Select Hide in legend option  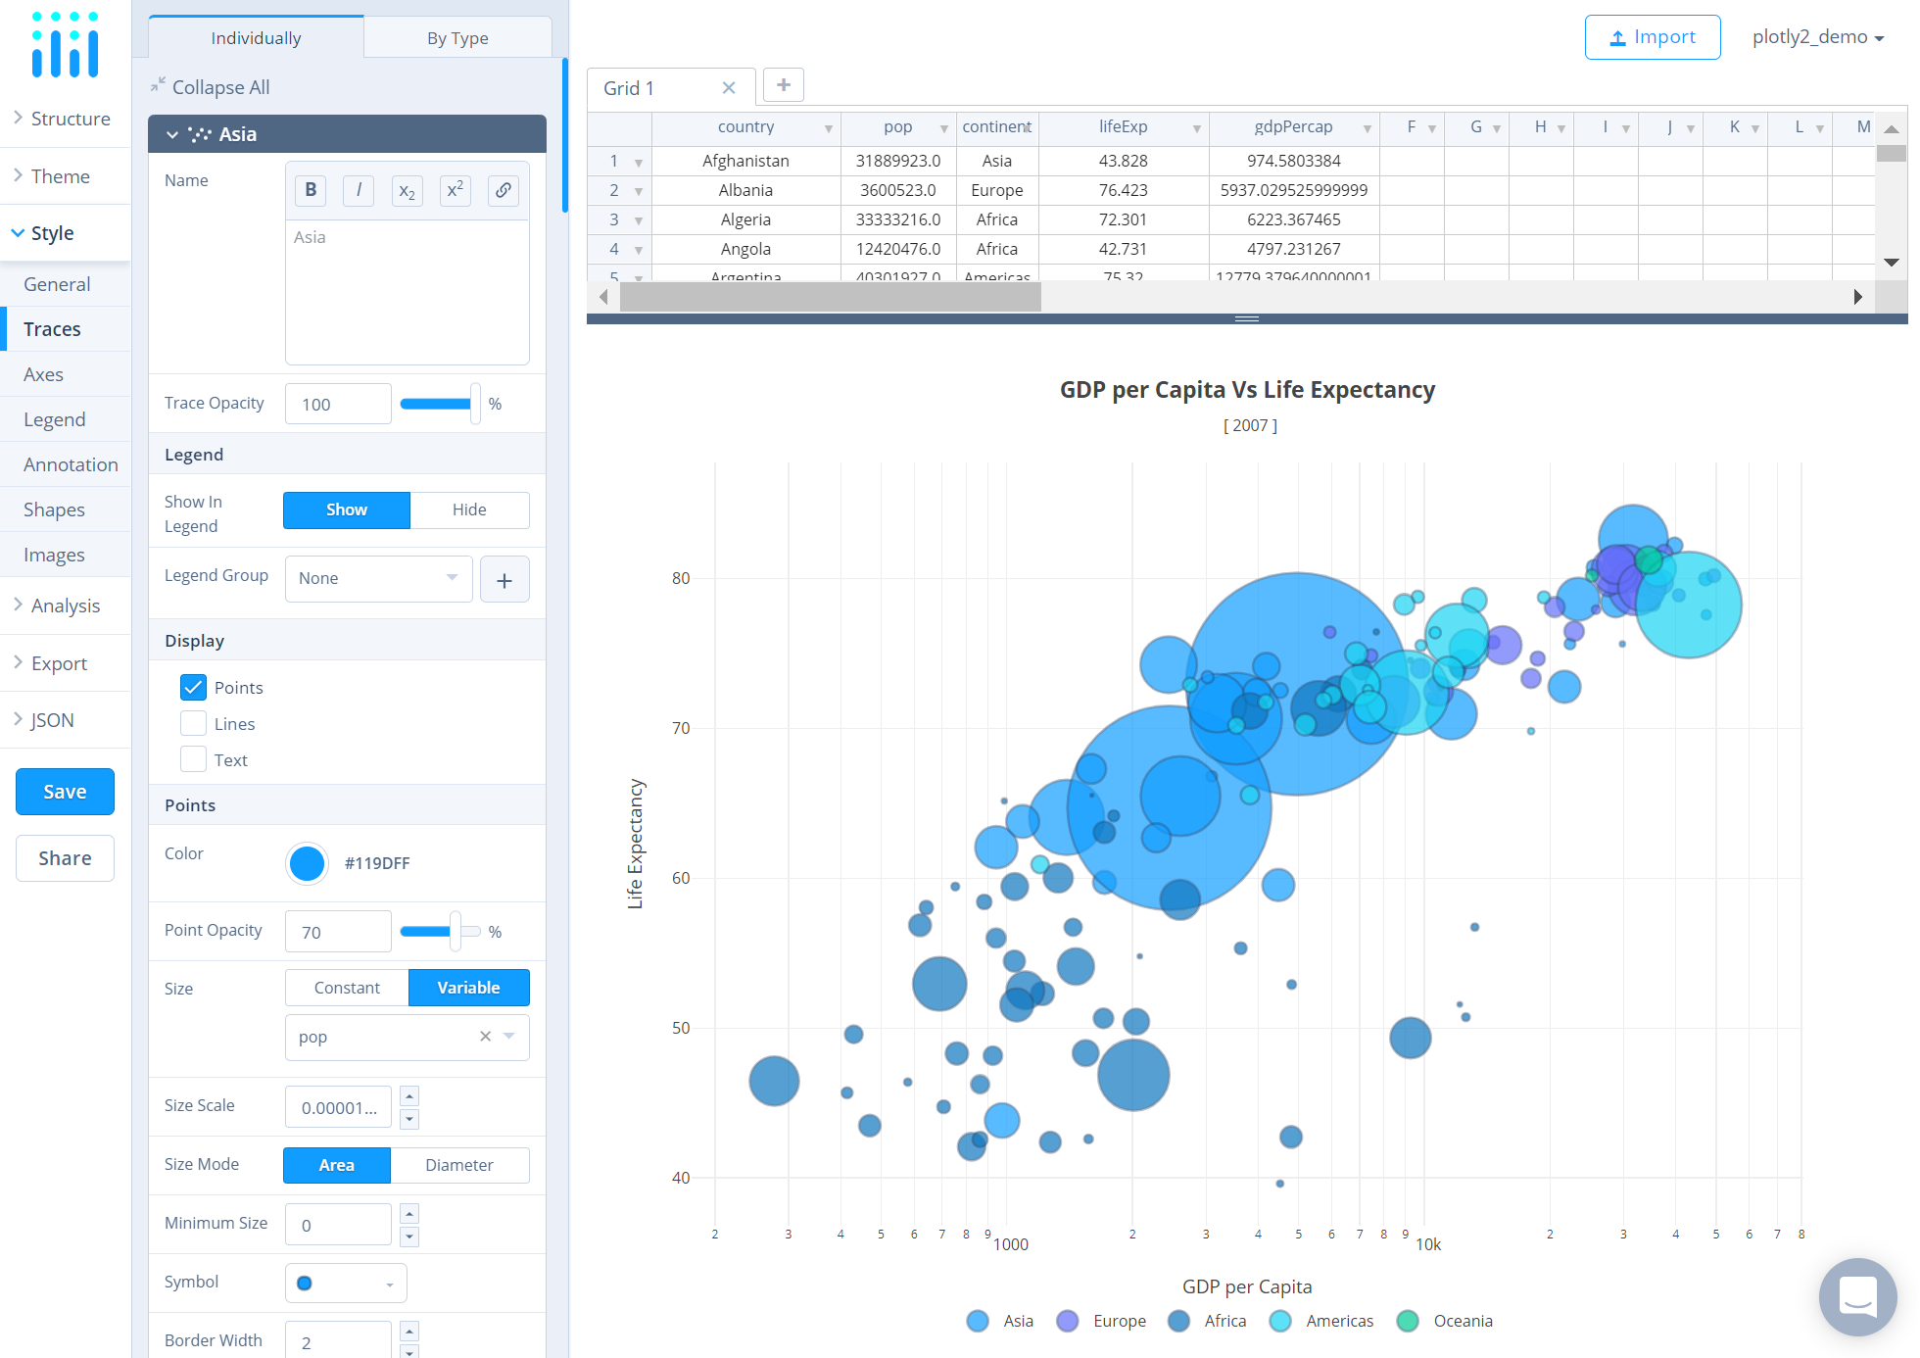[x=469, y=510]
